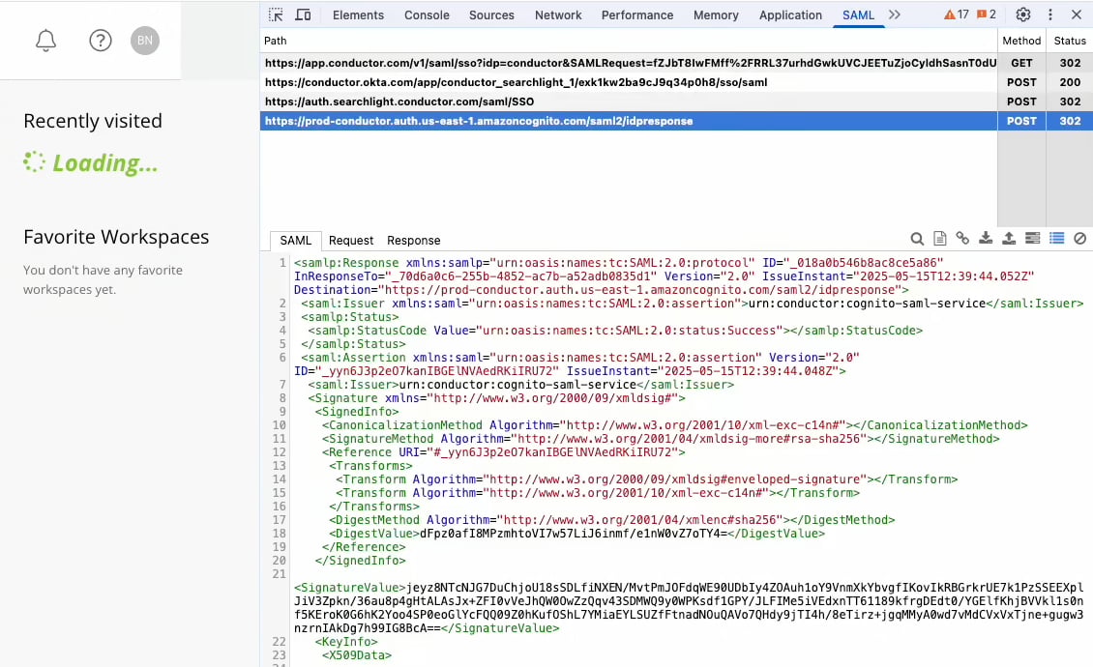Screen dimensions: 1093x667
Task: Switch to the Network tab
Action: tap(558, 14)
